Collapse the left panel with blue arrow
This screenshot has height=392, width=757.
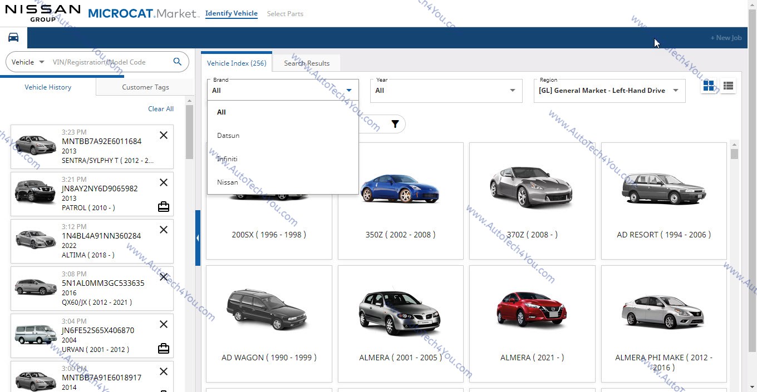[x=198, y=238]
